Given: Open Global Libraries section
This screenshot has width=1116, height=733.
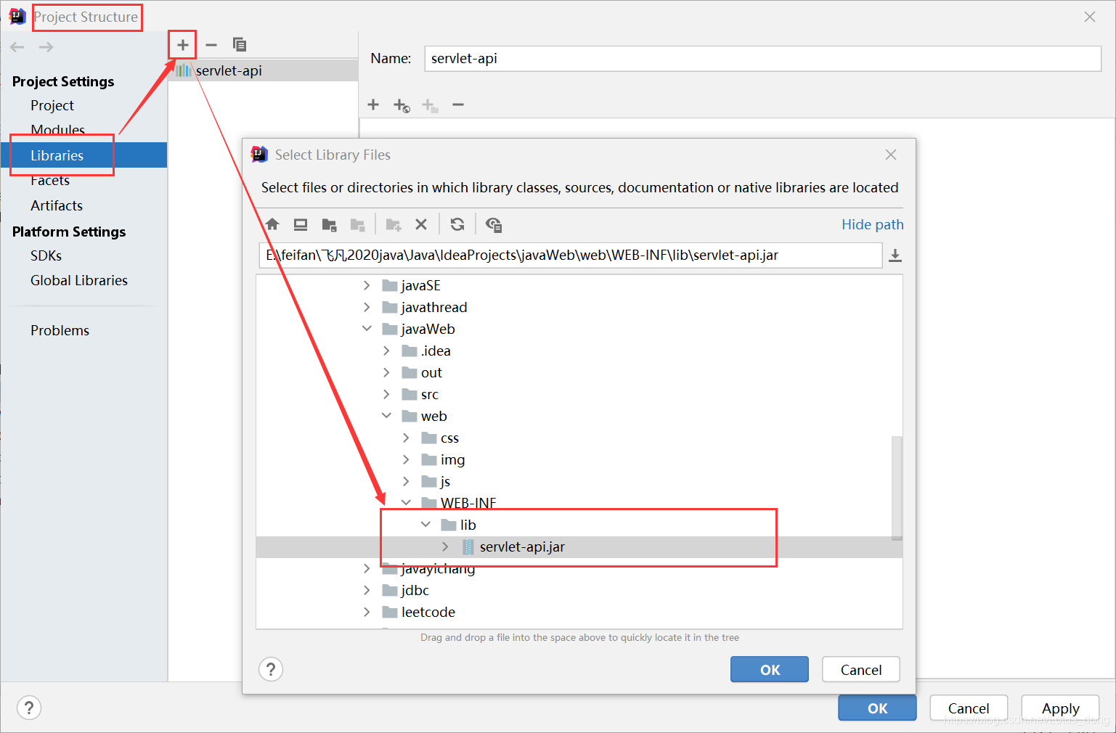Looking at the screenshot, I should click(79, 280).
